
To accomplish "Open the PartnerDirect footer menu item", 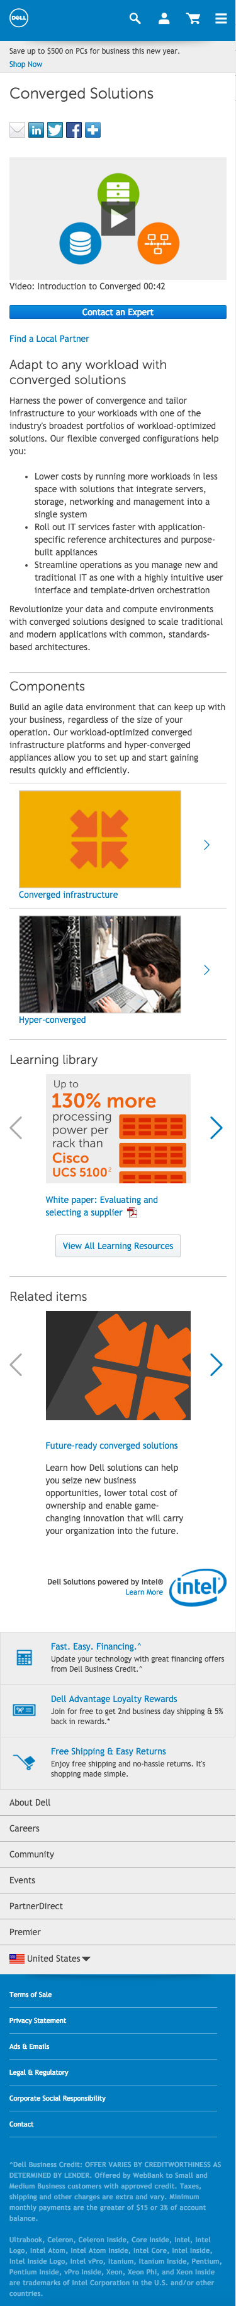I will (118, 1906).
